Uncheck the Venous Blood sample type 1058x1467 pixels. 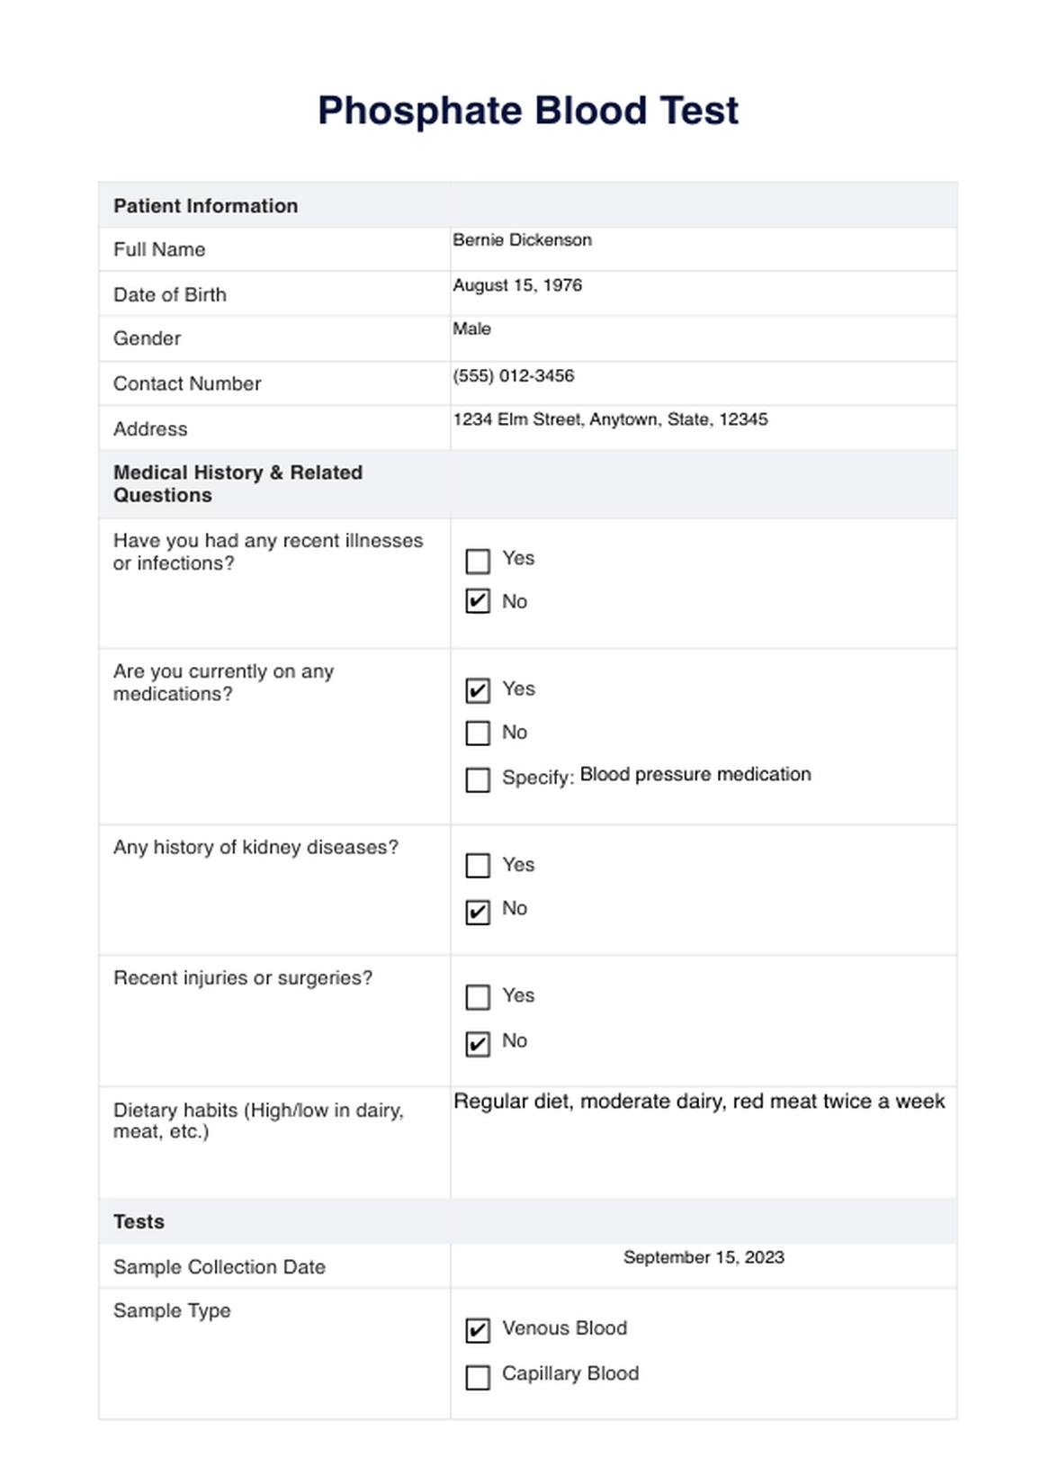point(478,1330)
